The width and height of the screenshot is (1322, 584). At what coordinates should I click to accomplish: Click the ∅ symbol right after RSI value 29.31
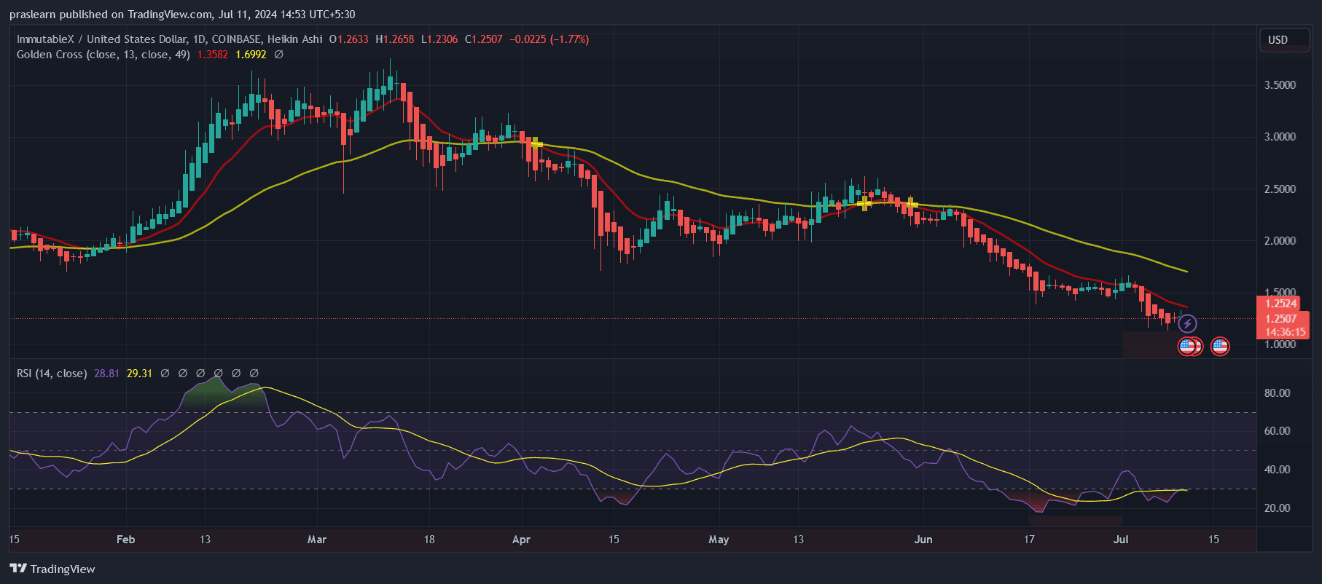165,374
